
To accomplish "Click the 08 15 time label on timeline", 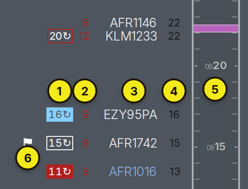I will [x=216, y=147].
